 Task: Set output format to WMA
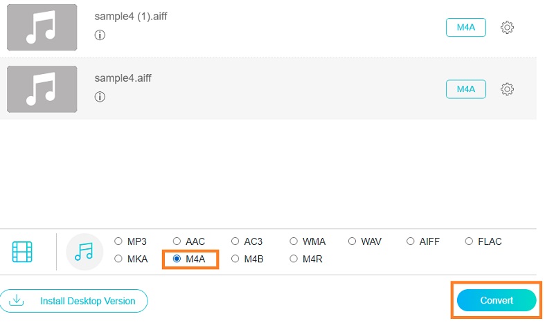point(294,241)
